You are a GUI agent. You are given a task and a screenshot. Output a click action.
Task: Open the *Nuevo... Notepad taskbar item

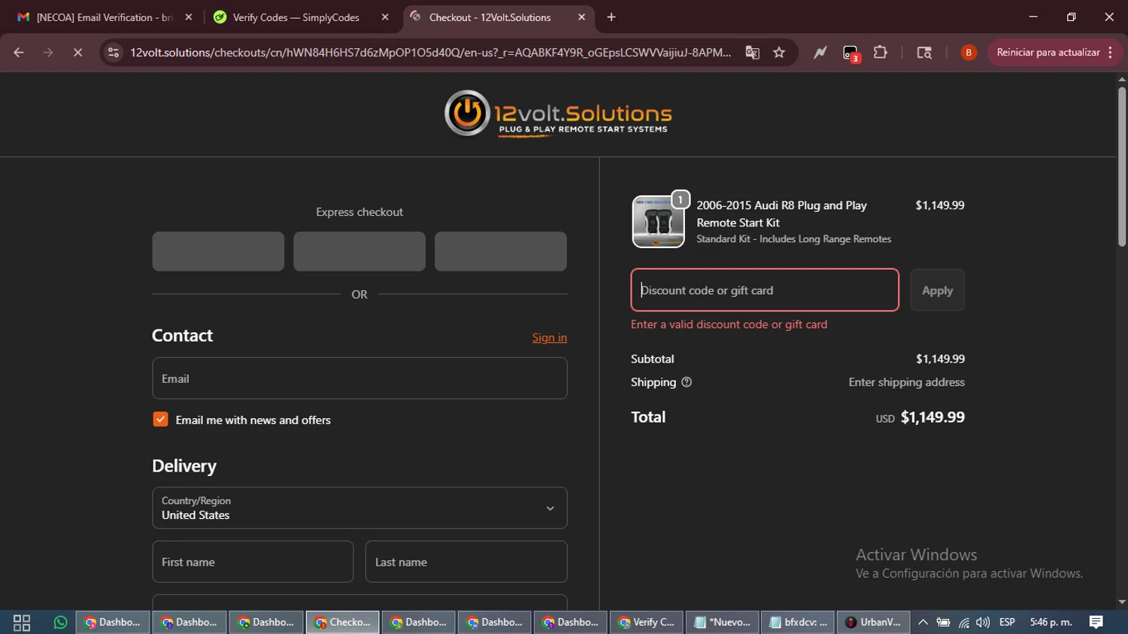tap(722, 623)
